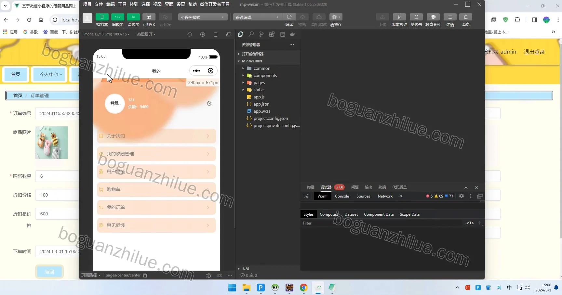Viewport: 562px width, 295px height.
Task: Tap 购物车 in the simulator
Action: pos(156,189)
